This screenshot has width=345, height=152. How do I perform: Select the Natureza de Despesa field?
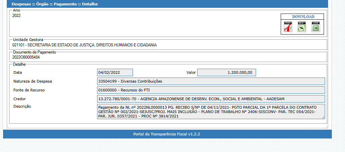211,81
